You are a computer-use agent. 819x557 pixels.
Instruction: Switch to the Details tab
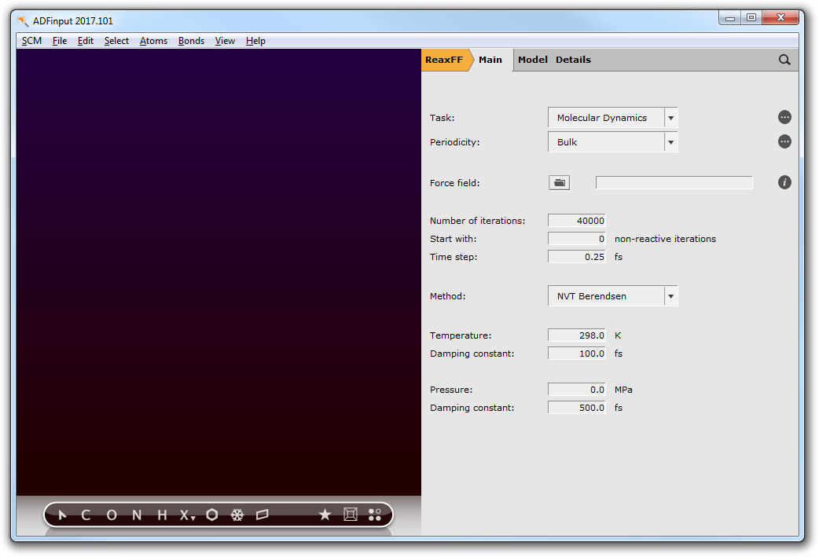coord(573,60)
